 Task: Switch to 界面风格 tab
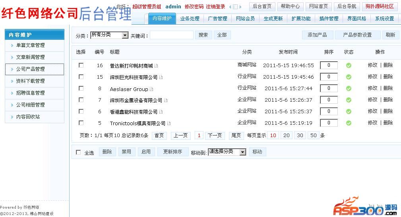coord(356,19)
